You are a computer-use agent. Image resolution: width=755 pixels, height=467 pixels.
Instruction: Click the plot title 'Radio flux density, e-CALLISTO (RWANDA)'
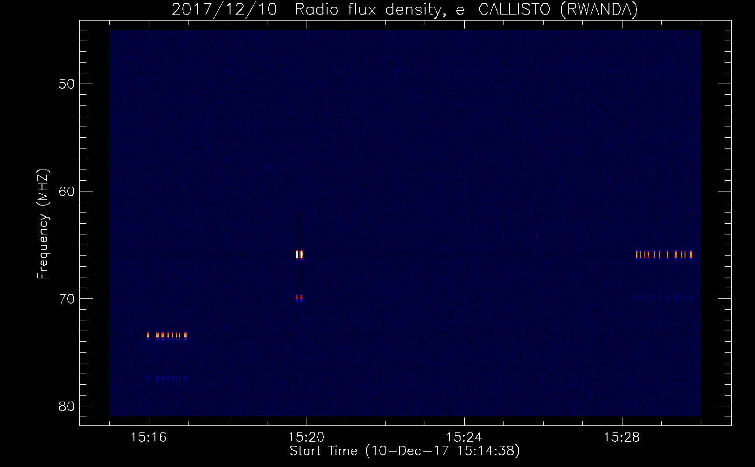pos(466,9)
